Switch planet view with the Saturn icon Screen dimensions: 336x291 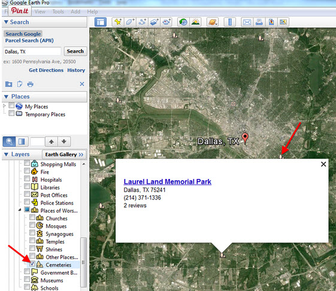213,22
